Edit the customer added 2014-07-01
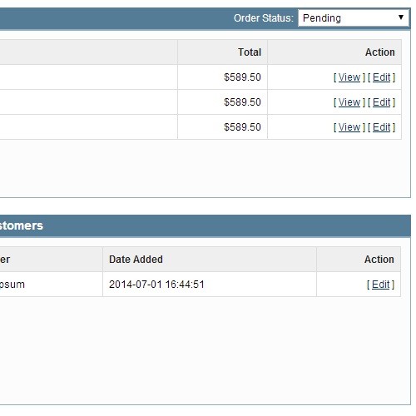 (380, 285)
